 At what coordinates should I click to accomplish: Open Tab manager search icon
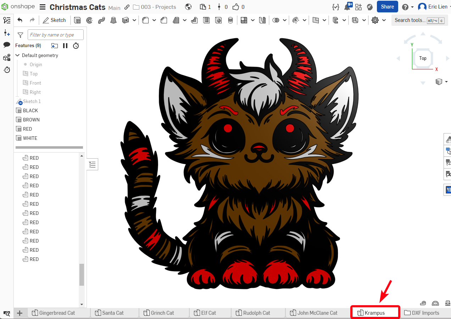coord(7,313)
